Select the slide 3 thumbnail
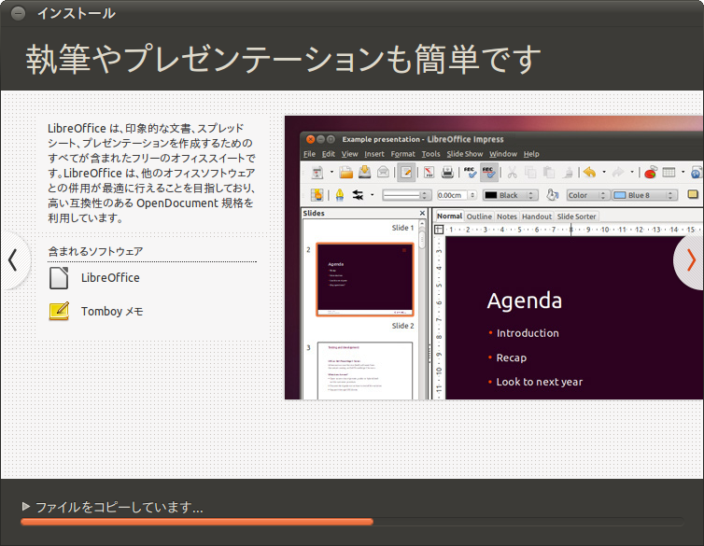The height and width of the screenshot is (546, 704). click(x=364, y=371)
